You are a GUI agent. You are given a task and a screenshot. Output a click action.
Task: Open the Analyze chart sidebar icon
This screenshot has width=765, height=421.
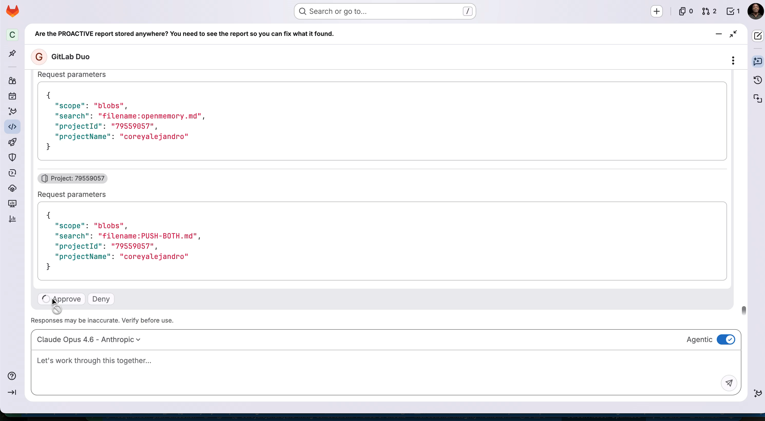[x=12, y=219]
